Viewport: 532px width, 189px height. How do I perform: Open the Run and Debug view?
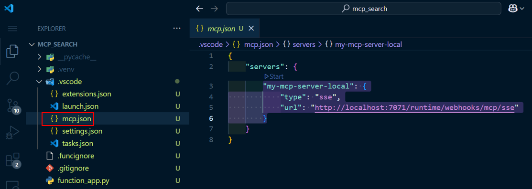pyautogui.click(x=12, y=133)
